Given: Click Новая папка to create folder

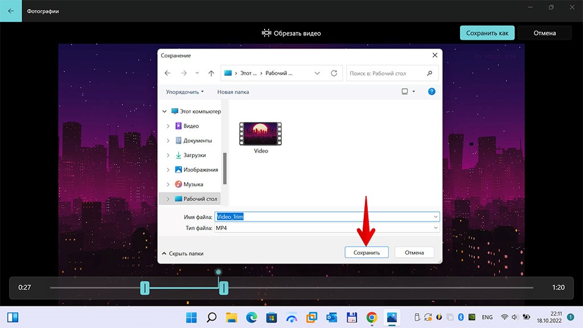Looking at the screenshot, I should pyautogui.click(x=233, y=92).
